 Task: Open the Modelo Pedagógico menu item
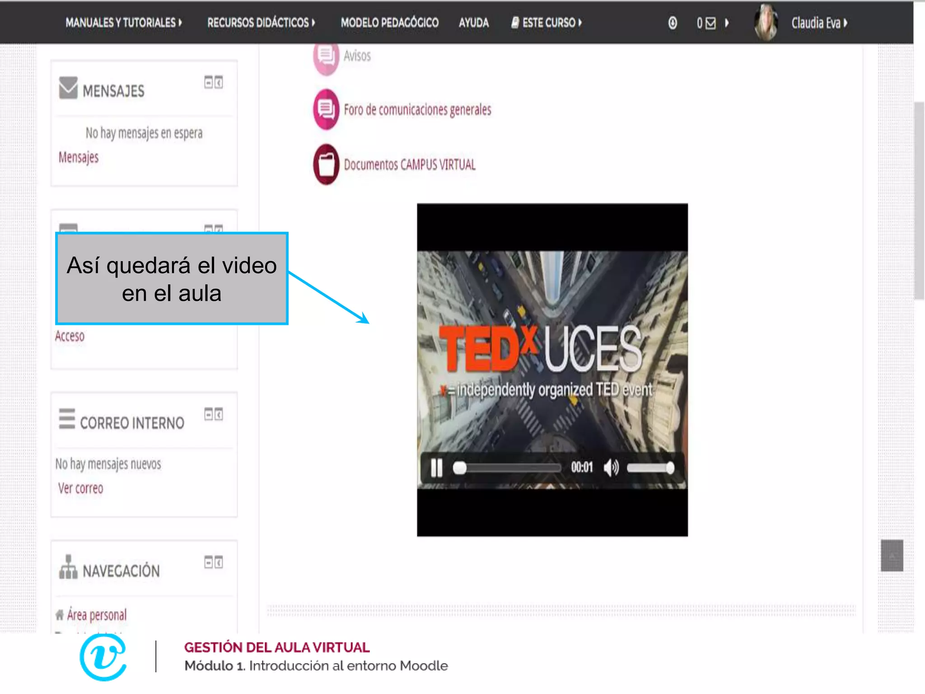click(x=389, y=23)
